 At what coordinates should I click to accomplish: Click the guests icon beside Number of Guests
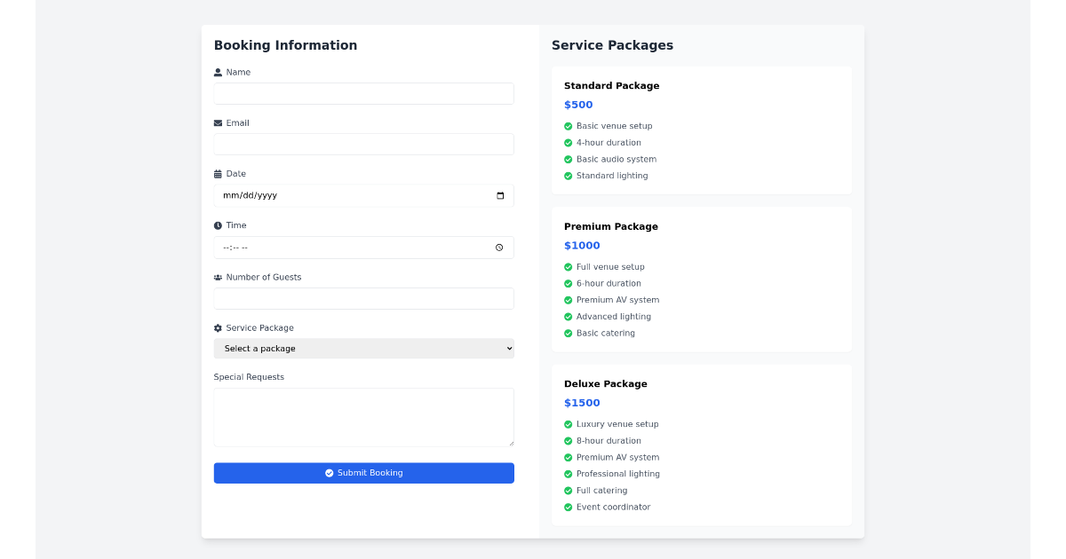coord(219,277)
